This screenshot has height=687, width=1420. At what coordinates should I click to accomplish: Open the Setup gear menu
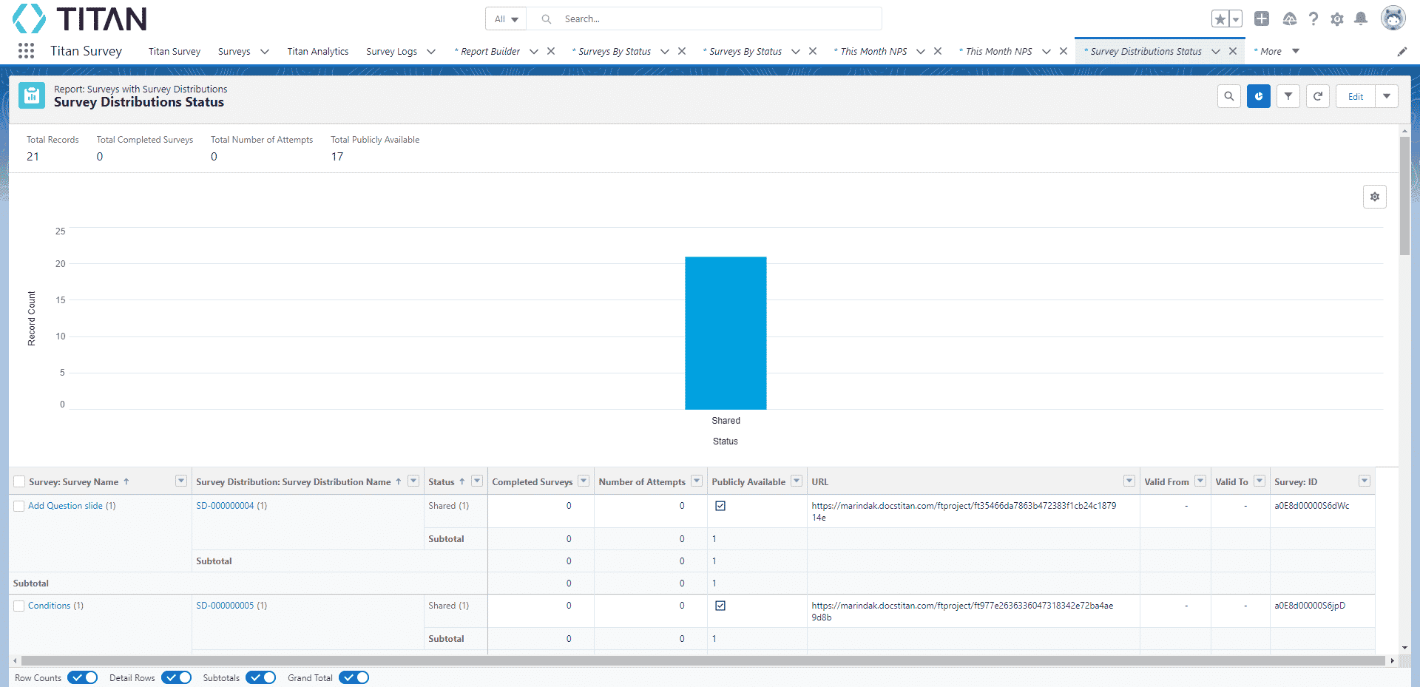pos(1337,18)
